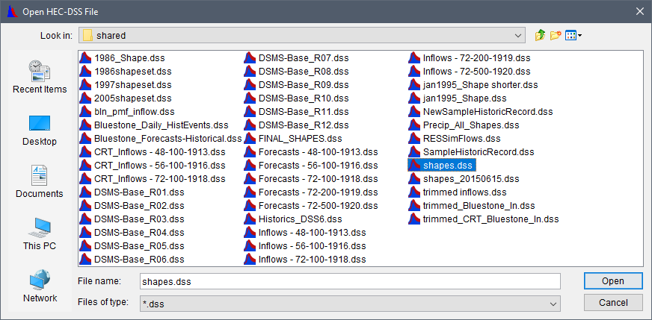The width and height of the screenshot is (652, 320).
Task: Click the Open button
Action: tap(613, 281)
